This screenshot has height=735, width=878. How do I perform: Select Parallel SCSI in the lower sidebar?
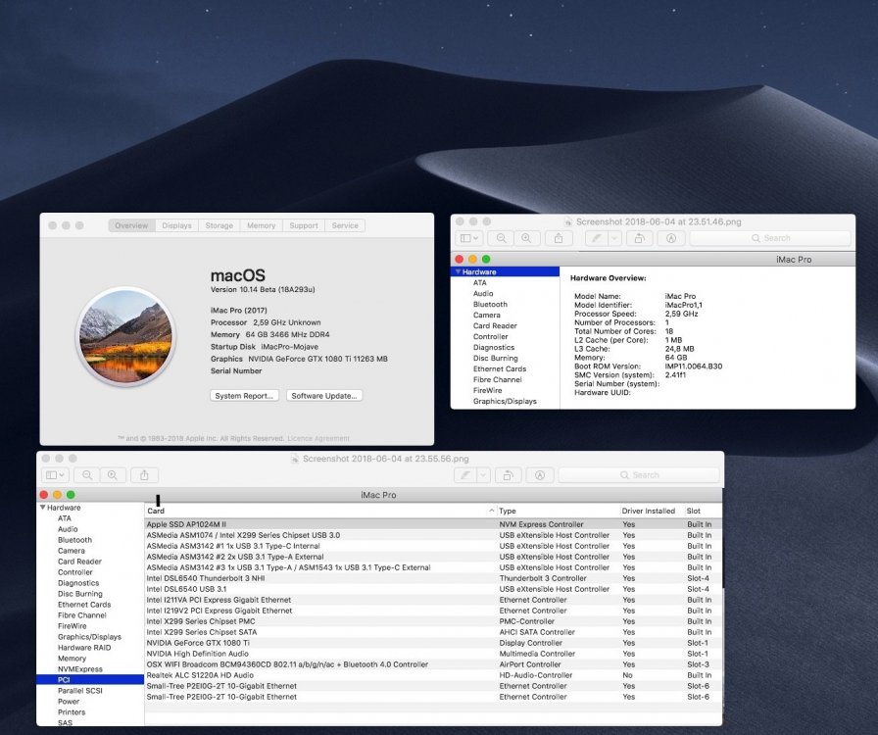point(80,691)
